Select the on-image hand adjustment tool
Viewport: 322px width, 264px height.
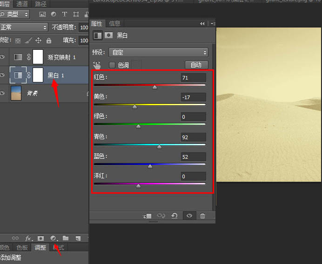click(97, 65)
